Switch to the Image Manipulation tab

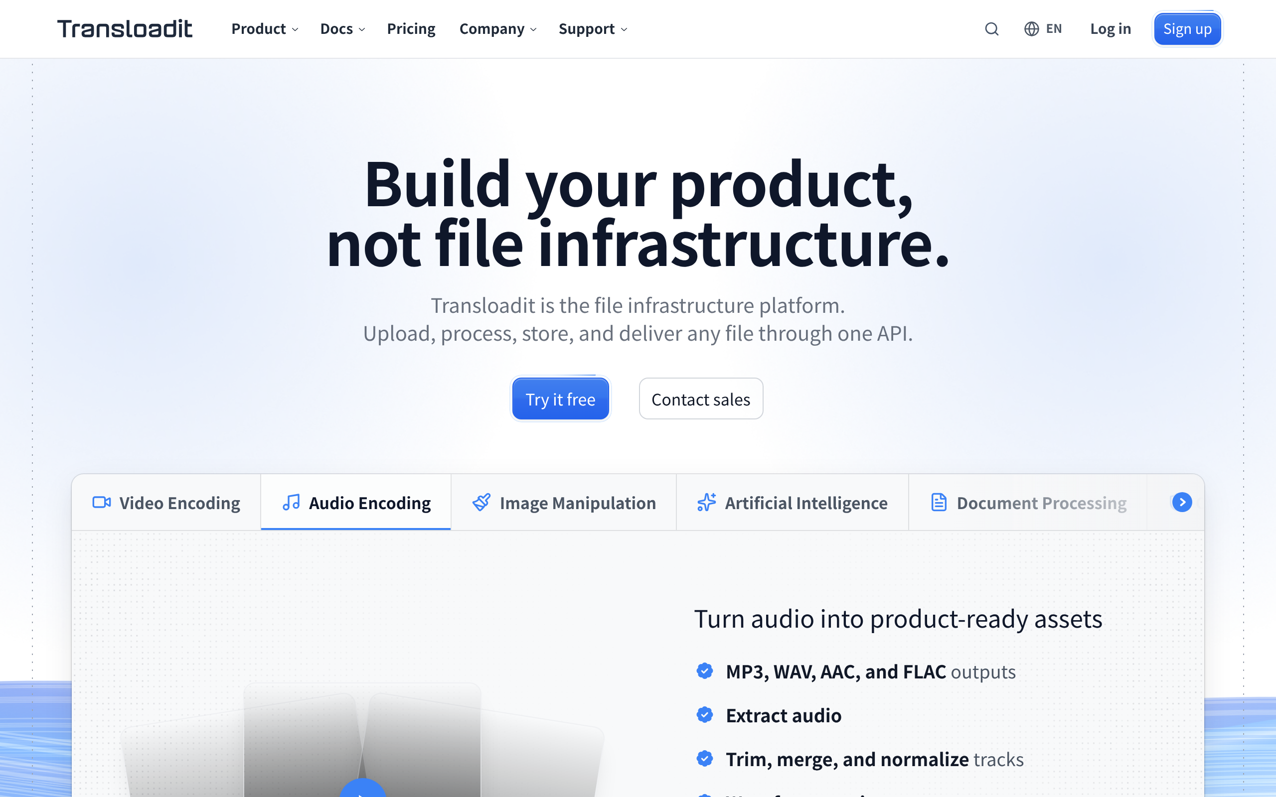pyautogui.click(x=564, y=502)
